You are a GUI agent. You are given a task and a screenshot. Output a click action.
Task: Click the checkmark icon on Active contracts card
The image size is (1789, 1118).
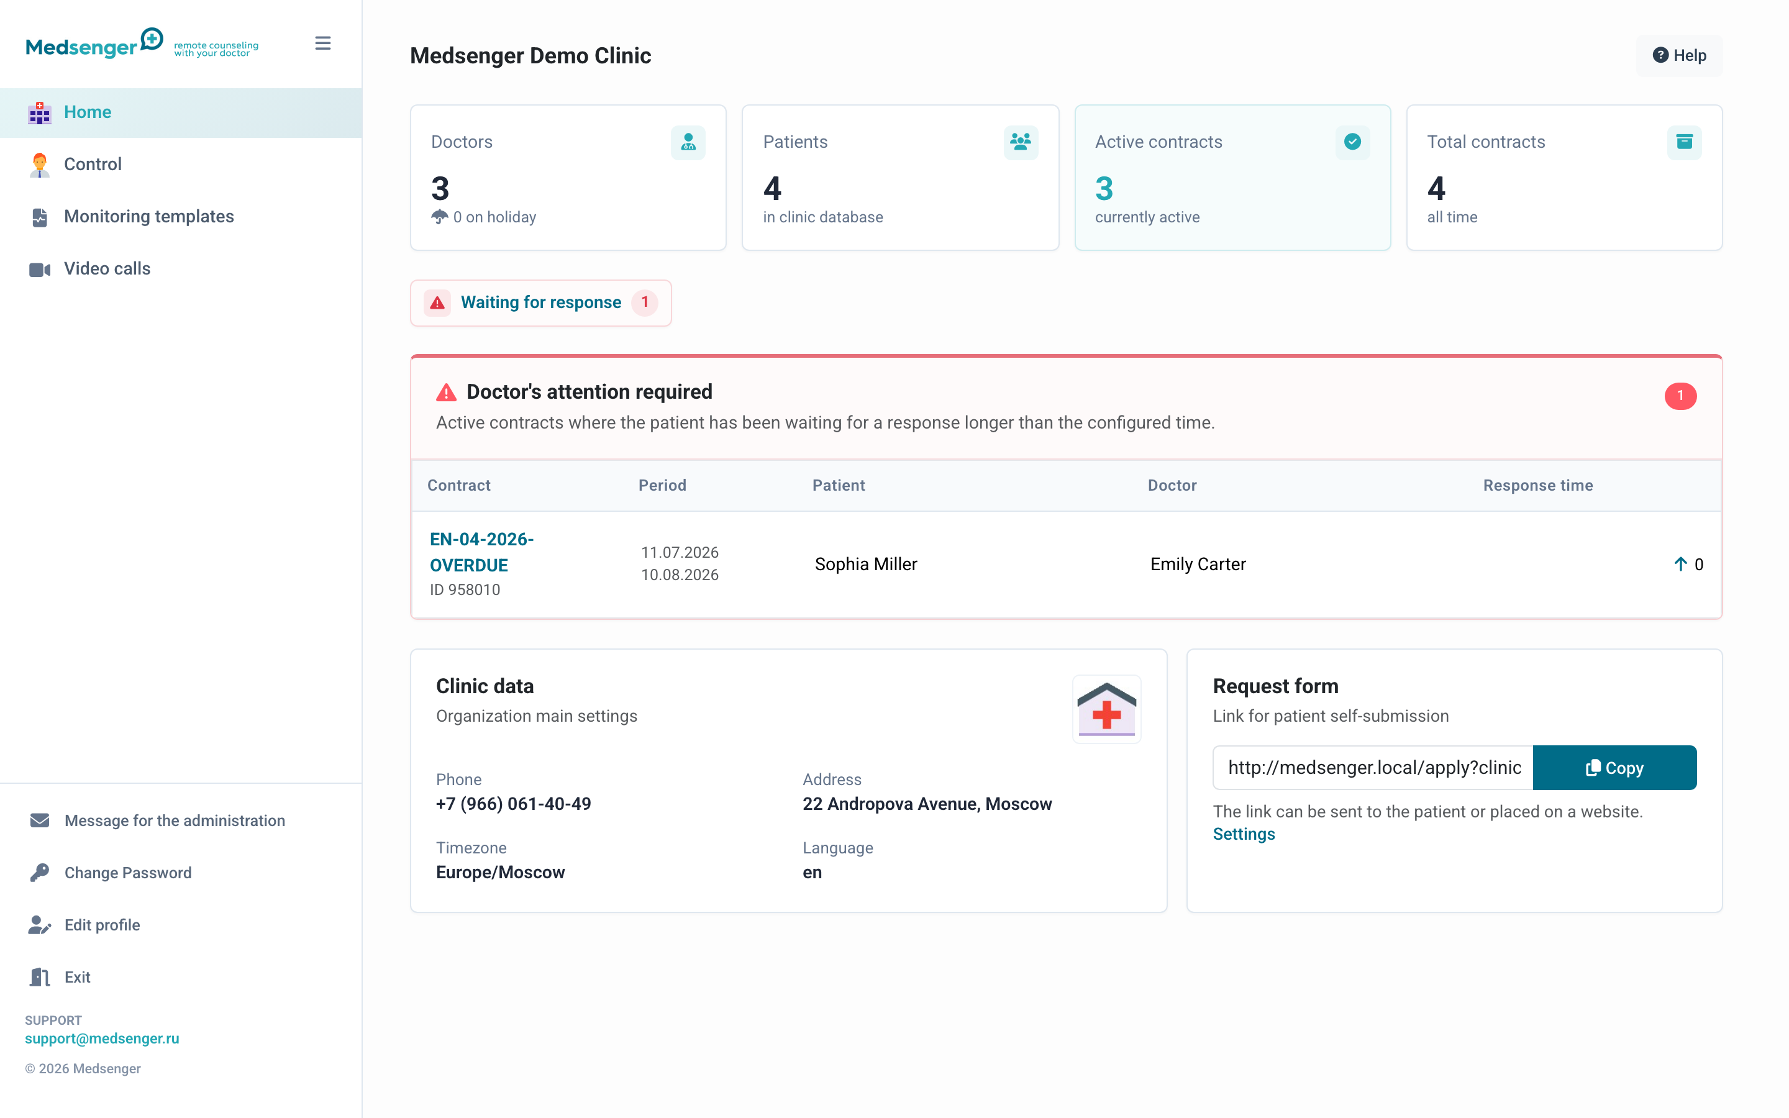[1353, 142]
